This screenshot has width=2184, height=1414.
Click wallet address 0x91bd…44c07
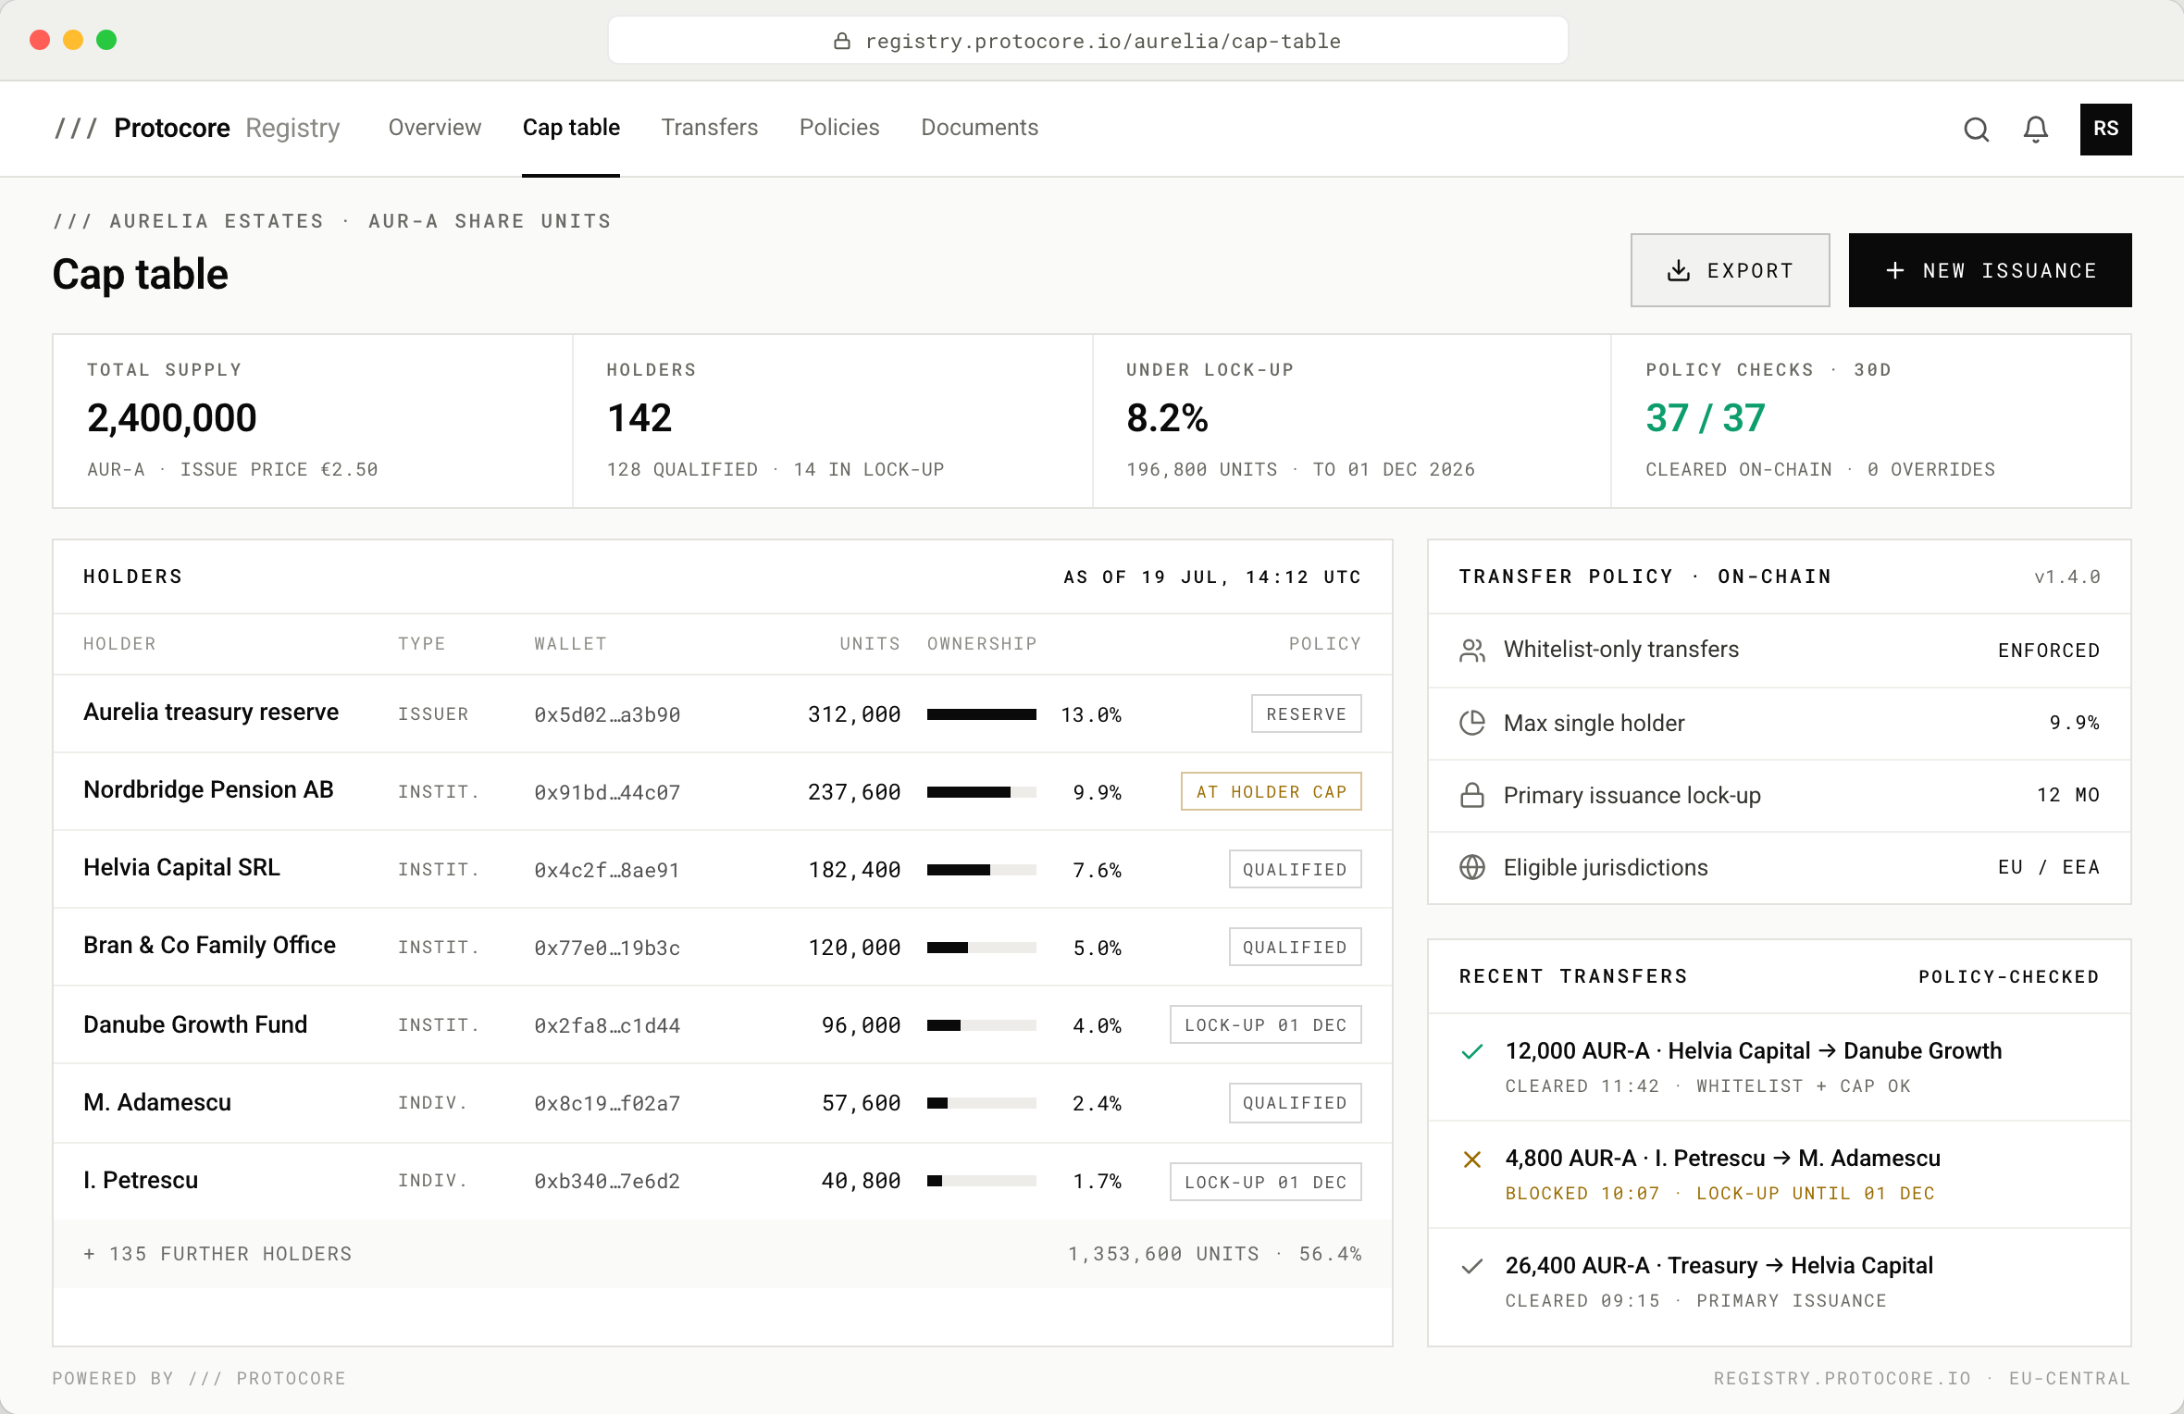pyautogui.click(x=607, y=792)
